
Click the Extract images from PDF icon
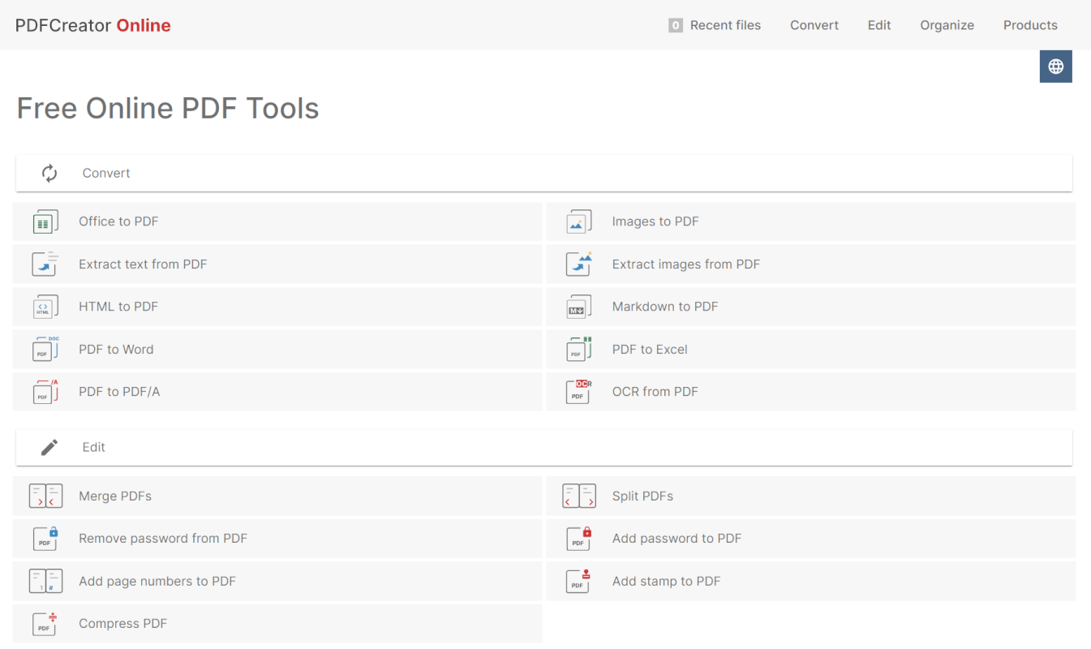pyautogui.click(x=578, y=264)
